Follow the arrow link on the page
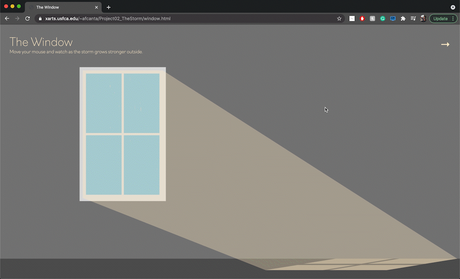The image size is (460, 279). click(446, 44)
